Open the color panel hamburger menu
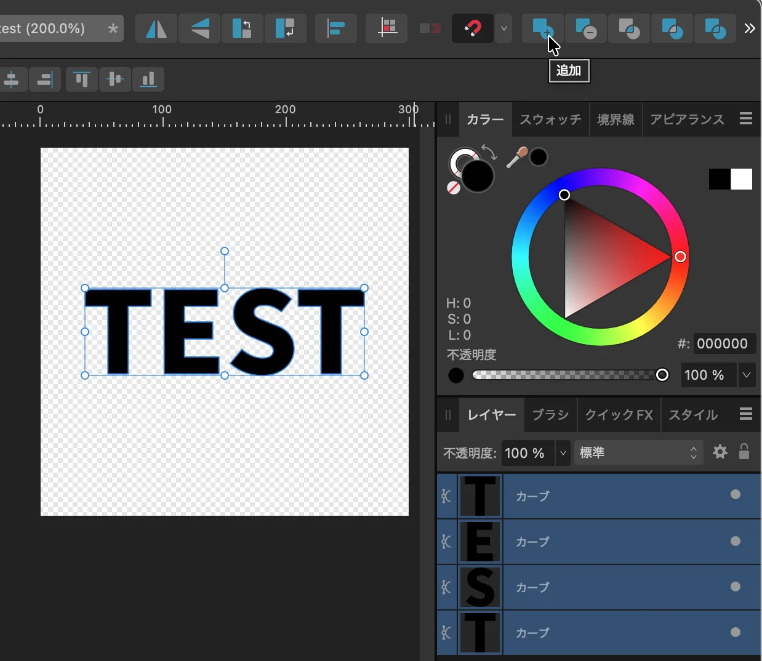Viewport: 762px width, 661px height. coord(746,119)
